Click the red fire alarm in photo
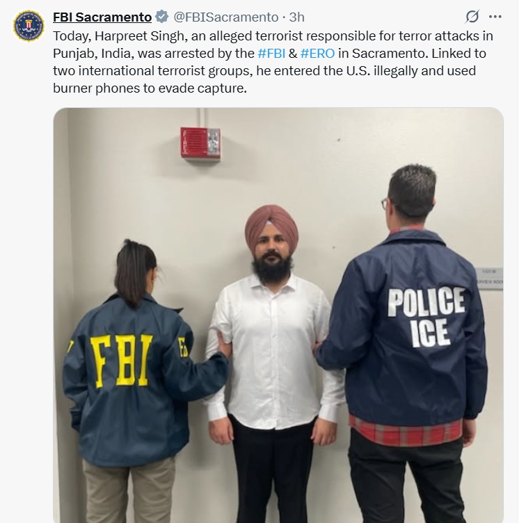Image resolution: width=524 pixels, height=523 pixels. pyautogui.click(x=200, y=143)
